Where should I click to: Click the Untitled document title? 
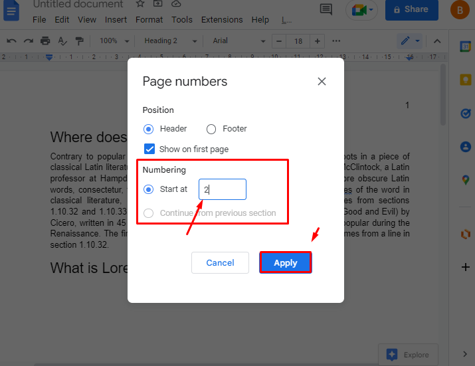point(78,4)
